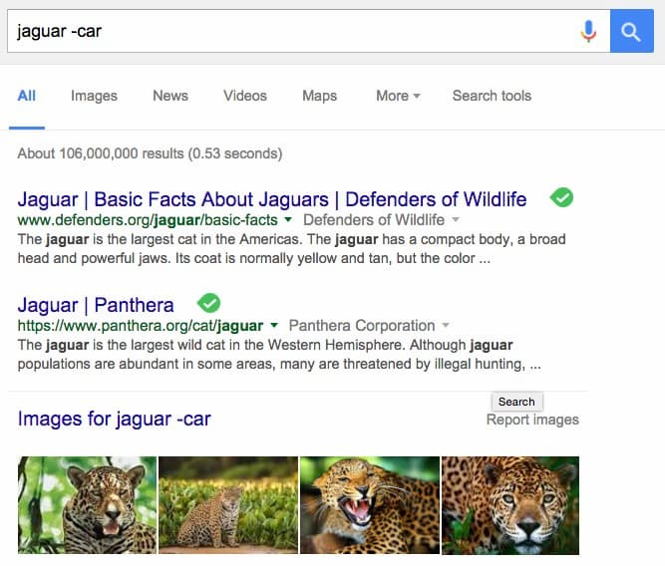Open close-up jaguar face thumbnail
665x566 pixels.
coord(510,505)
